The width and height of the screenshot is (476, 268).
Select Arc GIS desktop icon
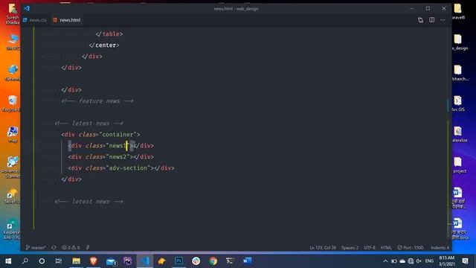coord(458,103)
